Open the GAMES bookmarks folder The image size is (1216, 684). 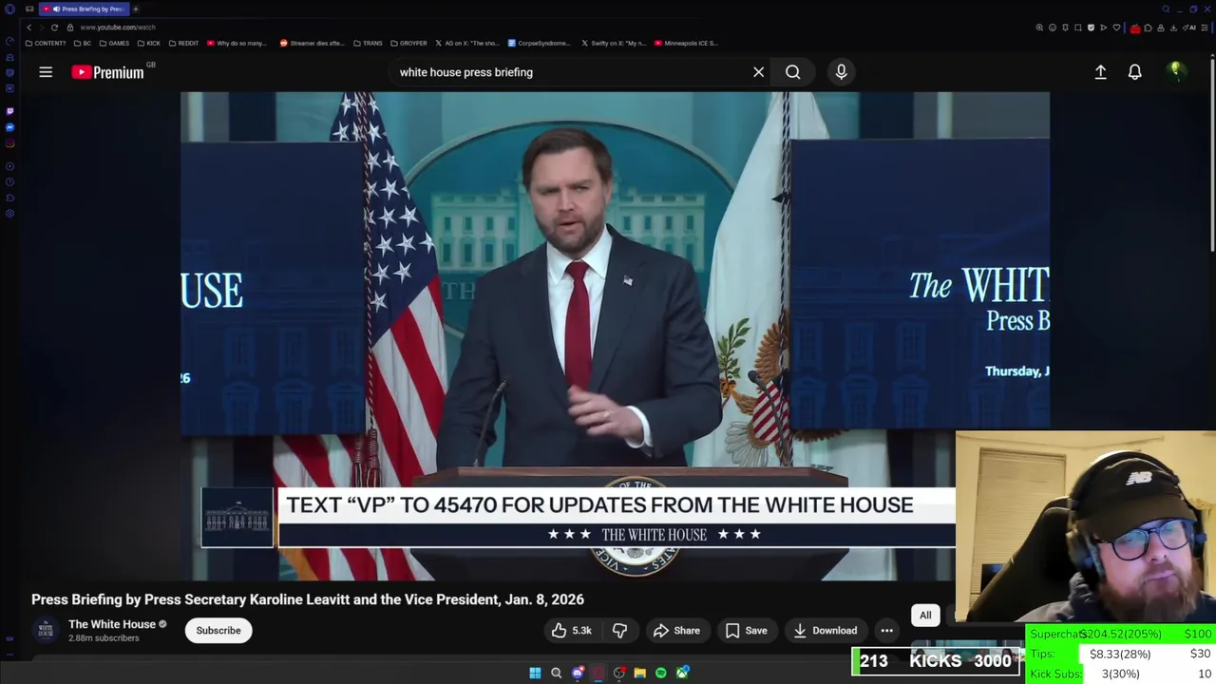(x=114, y=43)
